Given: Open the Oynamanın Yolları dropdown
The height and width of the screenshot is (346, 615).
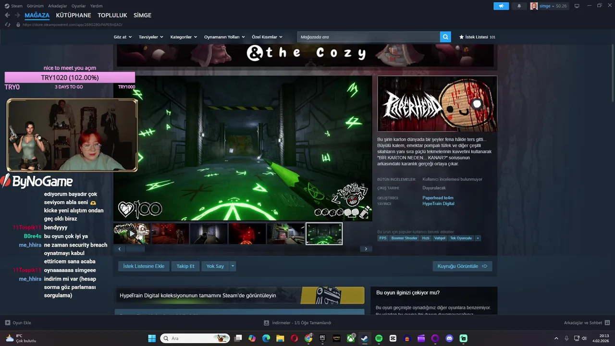Looking at the screenshot, I should pos(224,37).
